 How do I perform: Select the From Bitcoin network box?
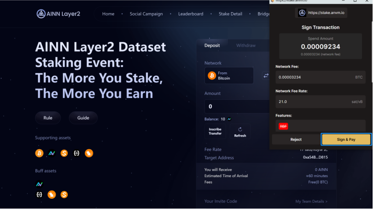click(229, 76)
